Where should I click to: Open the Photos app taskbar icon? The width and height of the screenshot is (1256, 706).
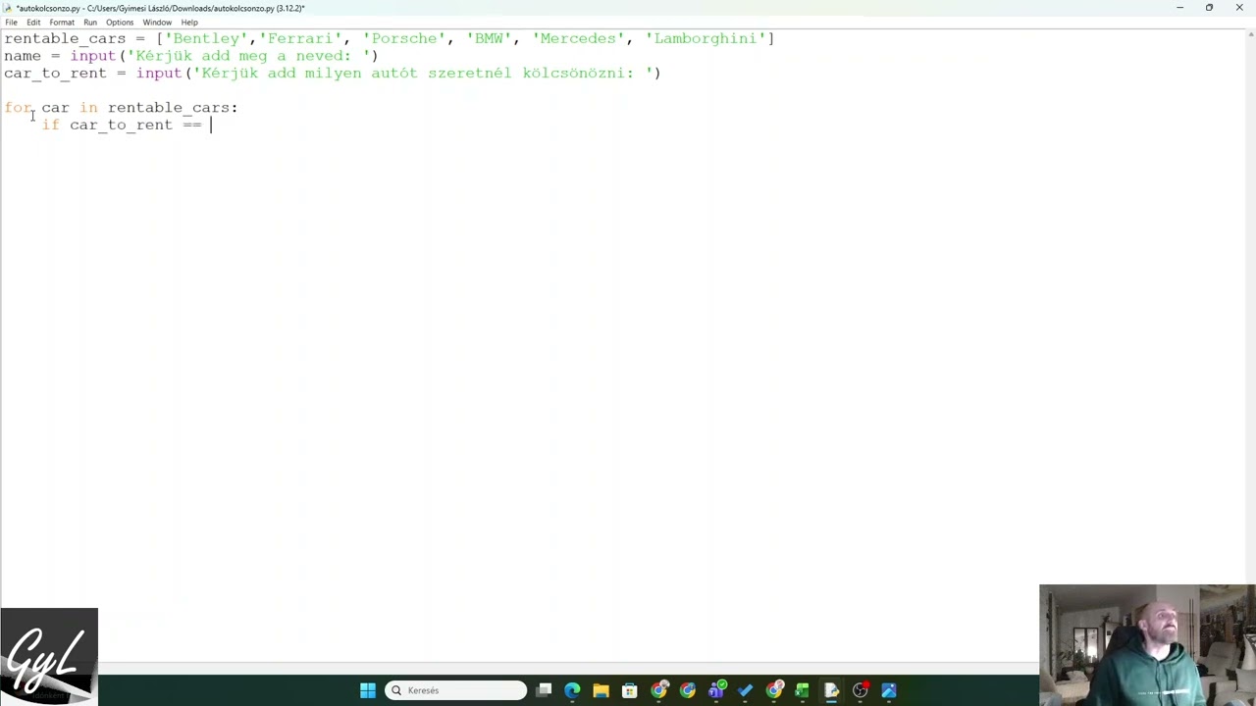pyautogui.click(x=889, y=690)
